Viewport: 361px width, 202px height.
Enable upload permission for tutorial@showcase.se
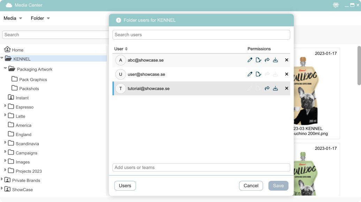click(258, 88)
